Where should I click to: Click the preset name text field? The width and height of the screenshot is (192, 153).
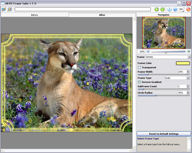pos(83,9)
